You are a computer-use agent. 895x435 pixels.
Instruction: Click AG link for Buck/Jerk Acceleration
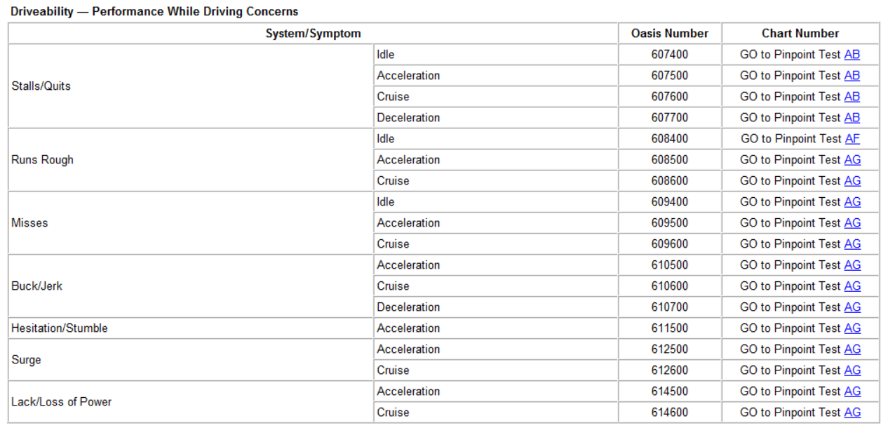852,265
